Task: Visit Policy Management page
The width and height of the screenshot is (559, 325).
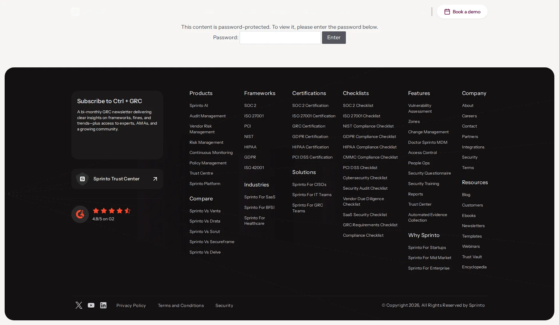Action: tap(208, 163)
